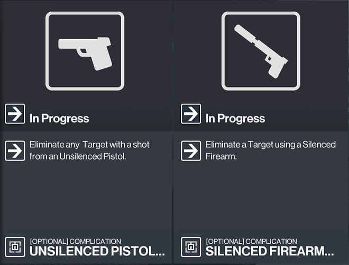
Task: Select In Progress status on unsilenced pistol card
Action: [x=59, y=118]
